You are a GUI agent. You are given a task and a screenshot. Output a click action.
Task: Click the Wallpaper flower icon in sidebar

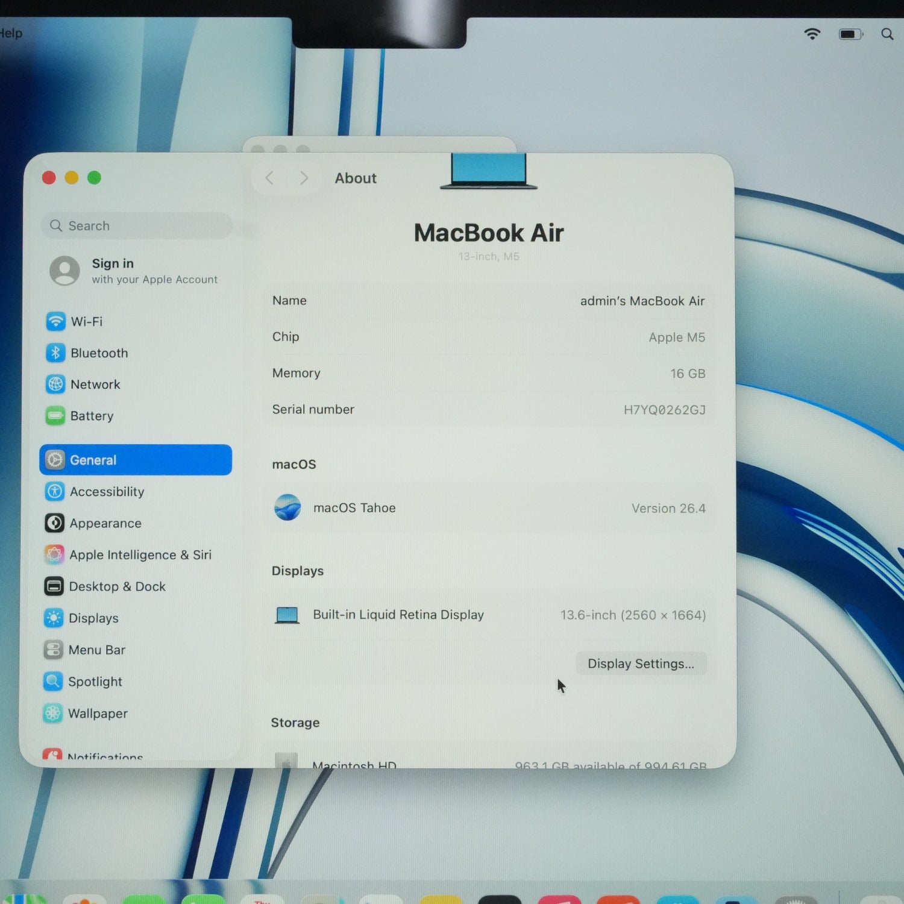point(52,713)
